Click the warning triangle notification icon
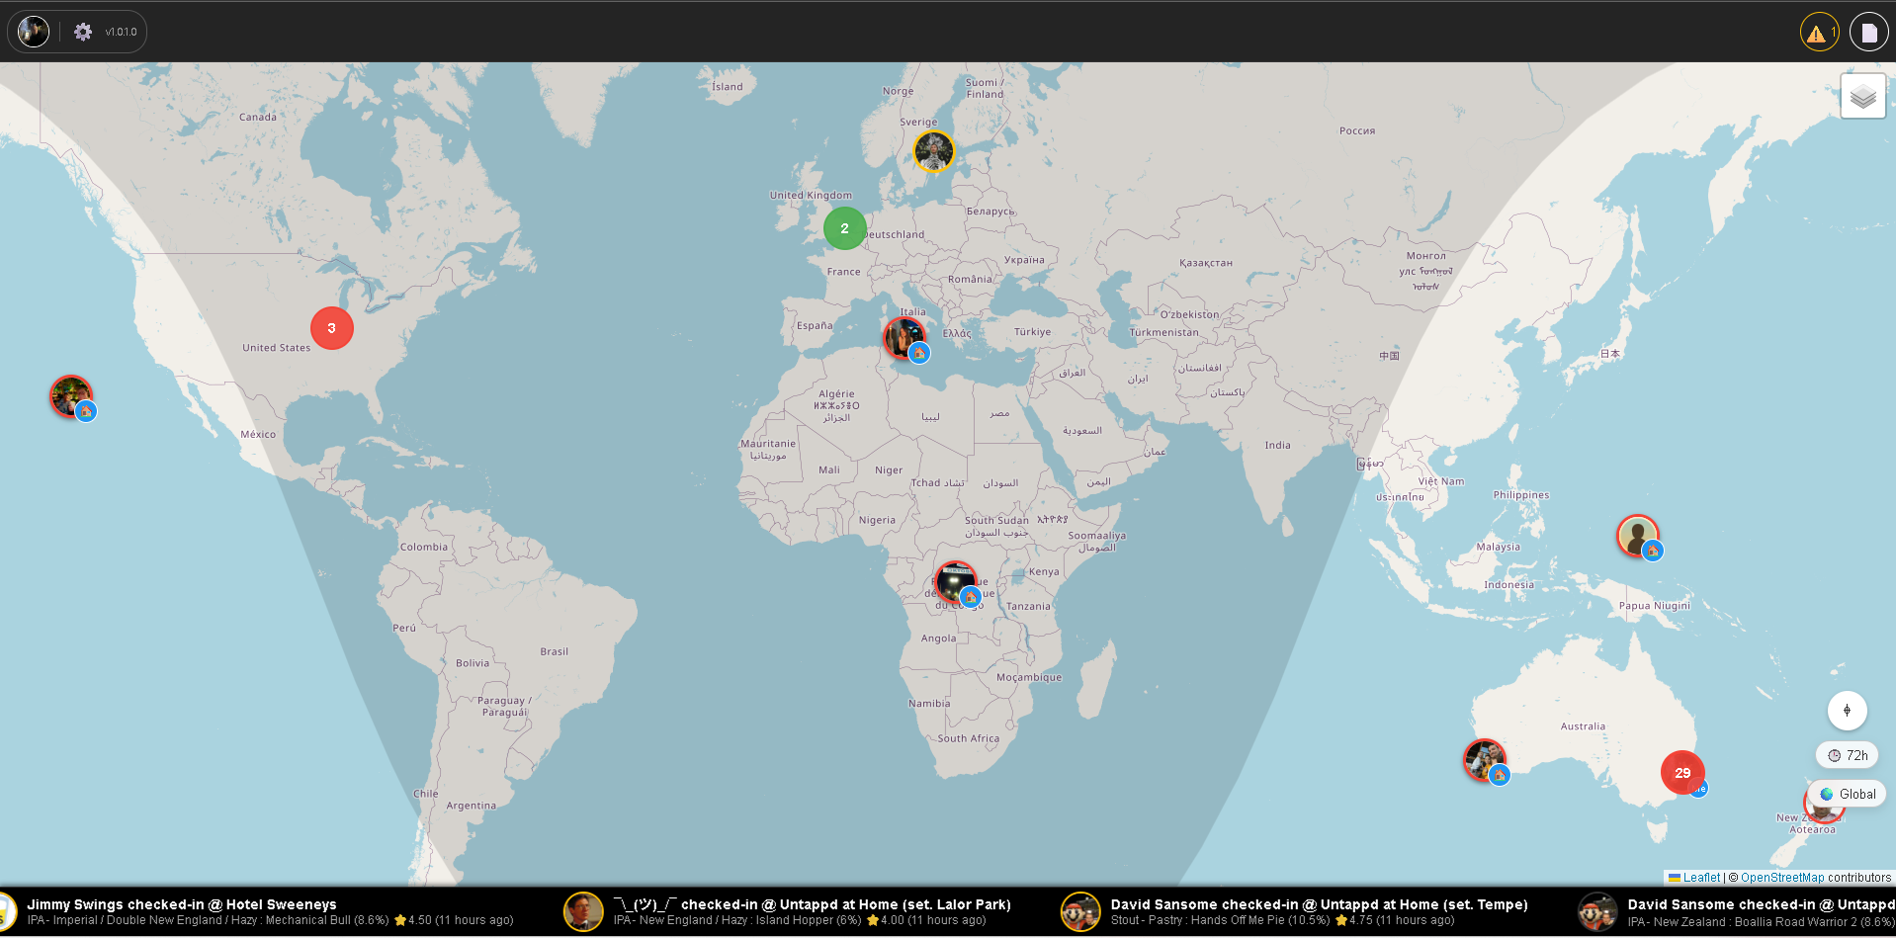The height and width of the screenshot is (938, 1896). coord(1817,31)
